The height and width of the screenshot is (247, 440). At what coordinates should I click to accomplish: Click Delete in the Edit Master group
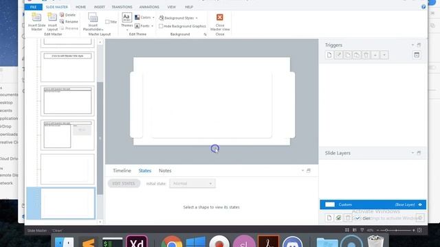click(x=67, y=15)
